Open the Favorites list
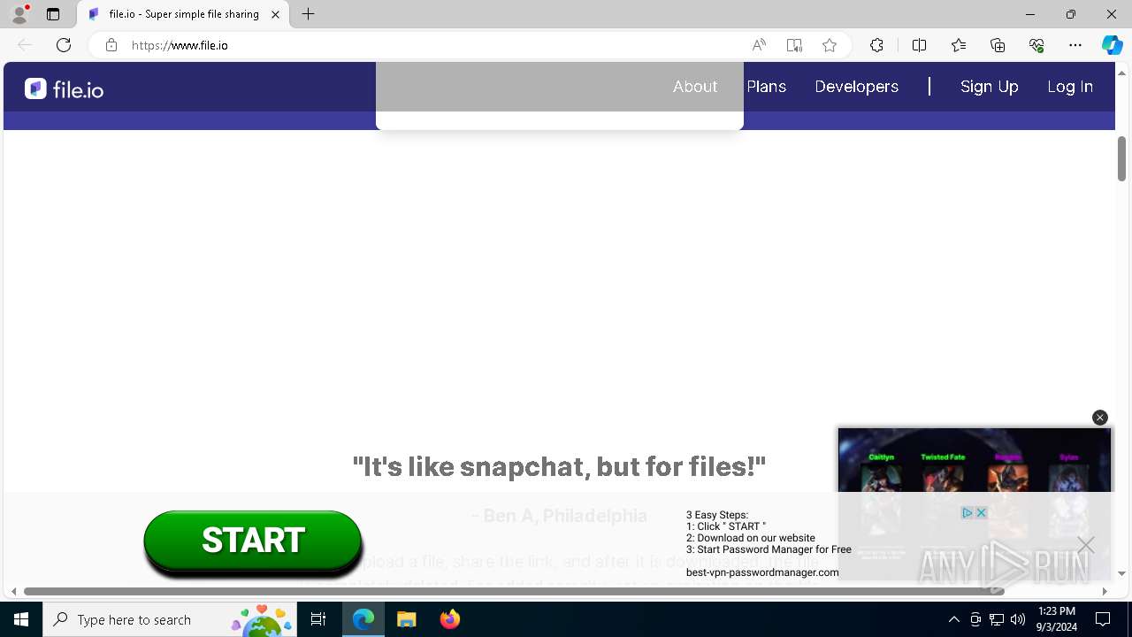Viewport: 1132px width, 637px height. click(959, 45)
